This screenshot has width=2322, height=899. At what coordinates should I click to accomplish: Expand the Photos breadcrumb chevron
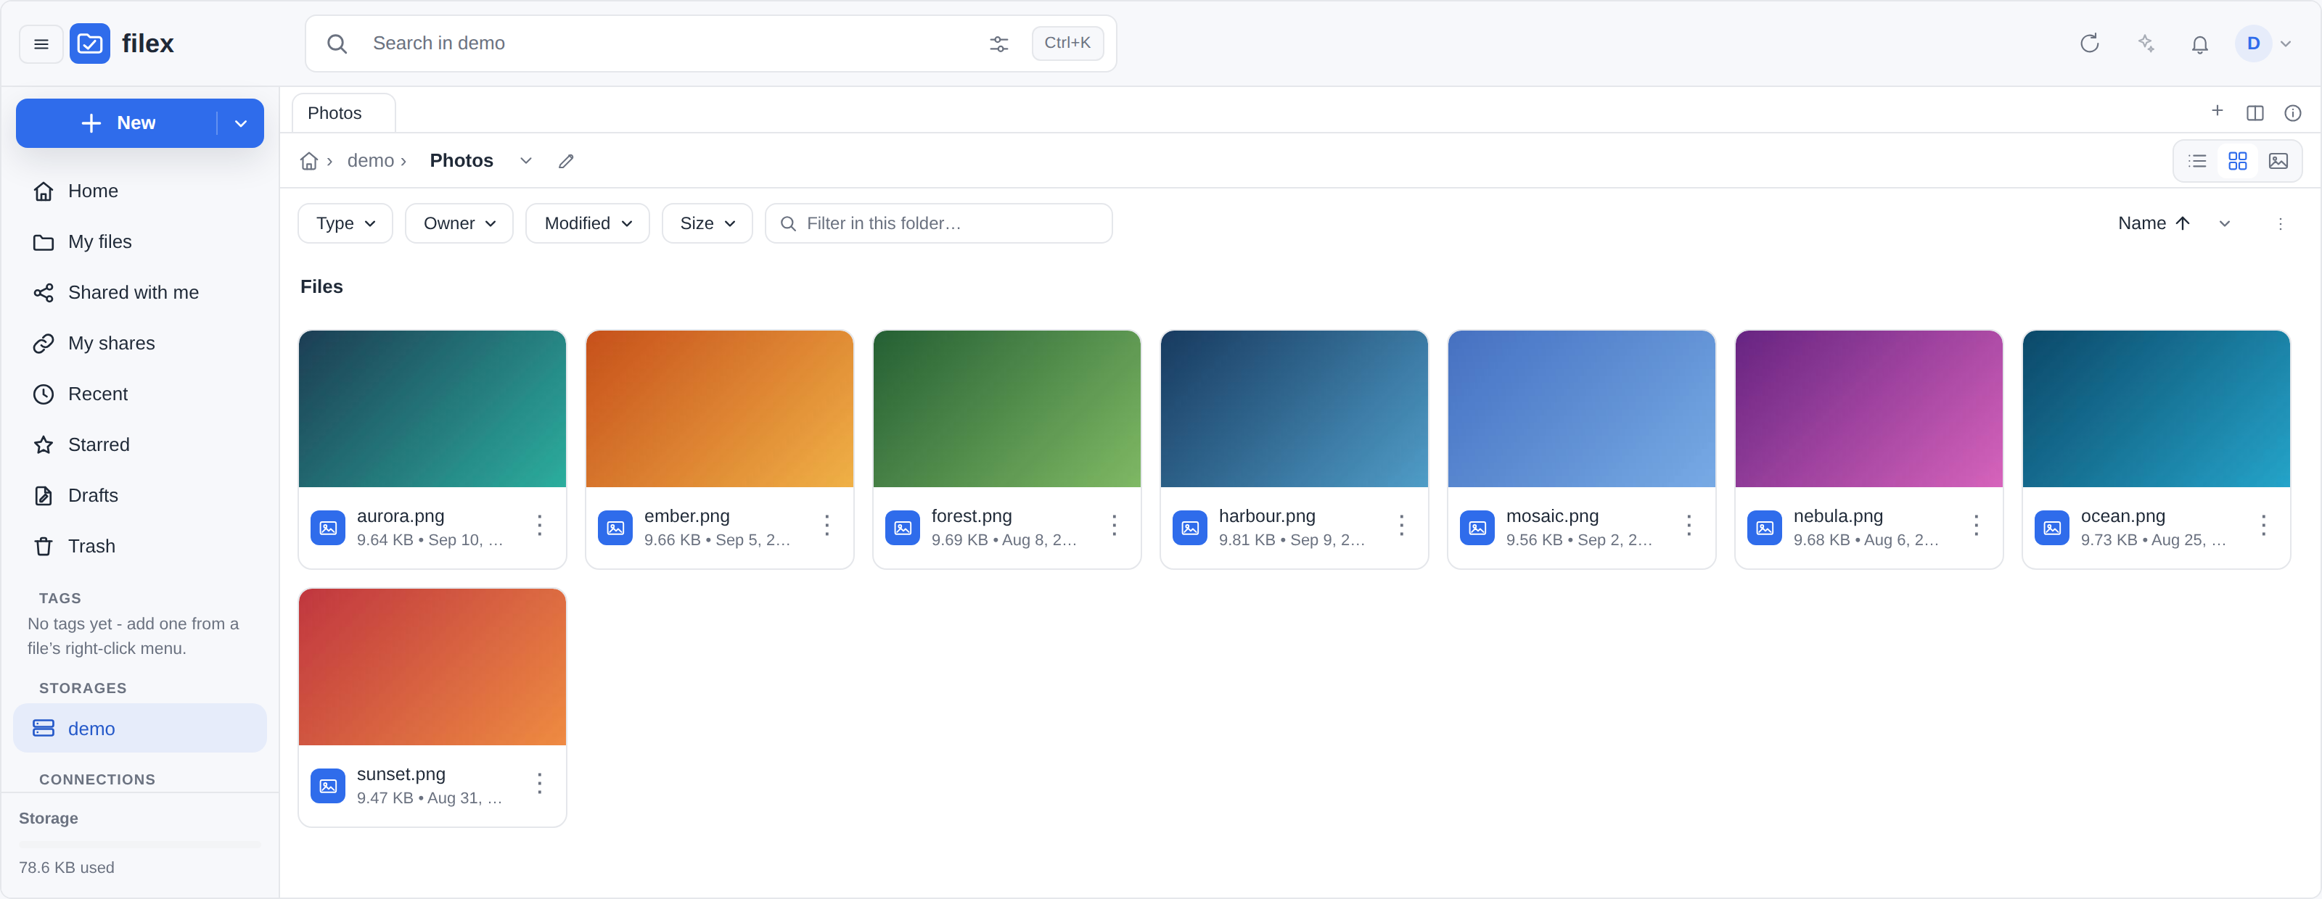(525, 161)
